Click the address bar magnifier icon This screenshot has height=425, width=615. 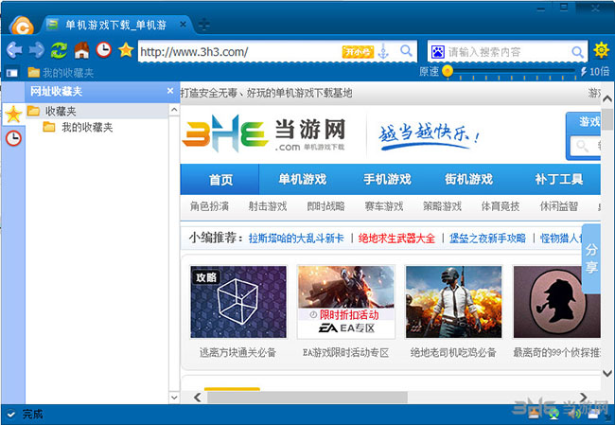point(406,50)
